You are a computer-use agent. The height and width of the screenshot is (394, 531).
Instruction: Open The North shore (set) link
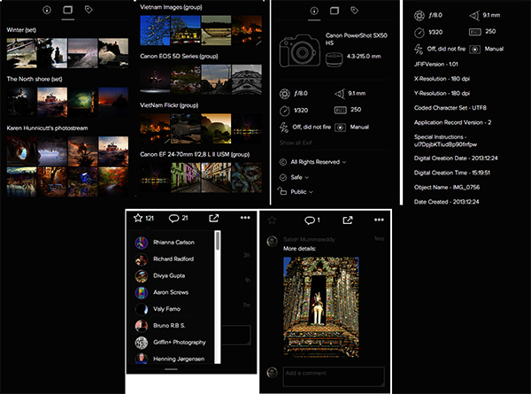35,79
